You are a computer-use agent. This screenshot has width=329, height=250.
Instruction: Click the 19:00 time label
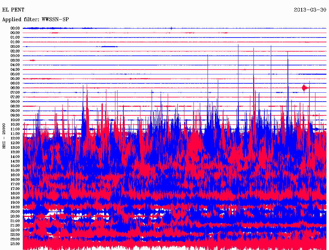(x=15, y=203)
